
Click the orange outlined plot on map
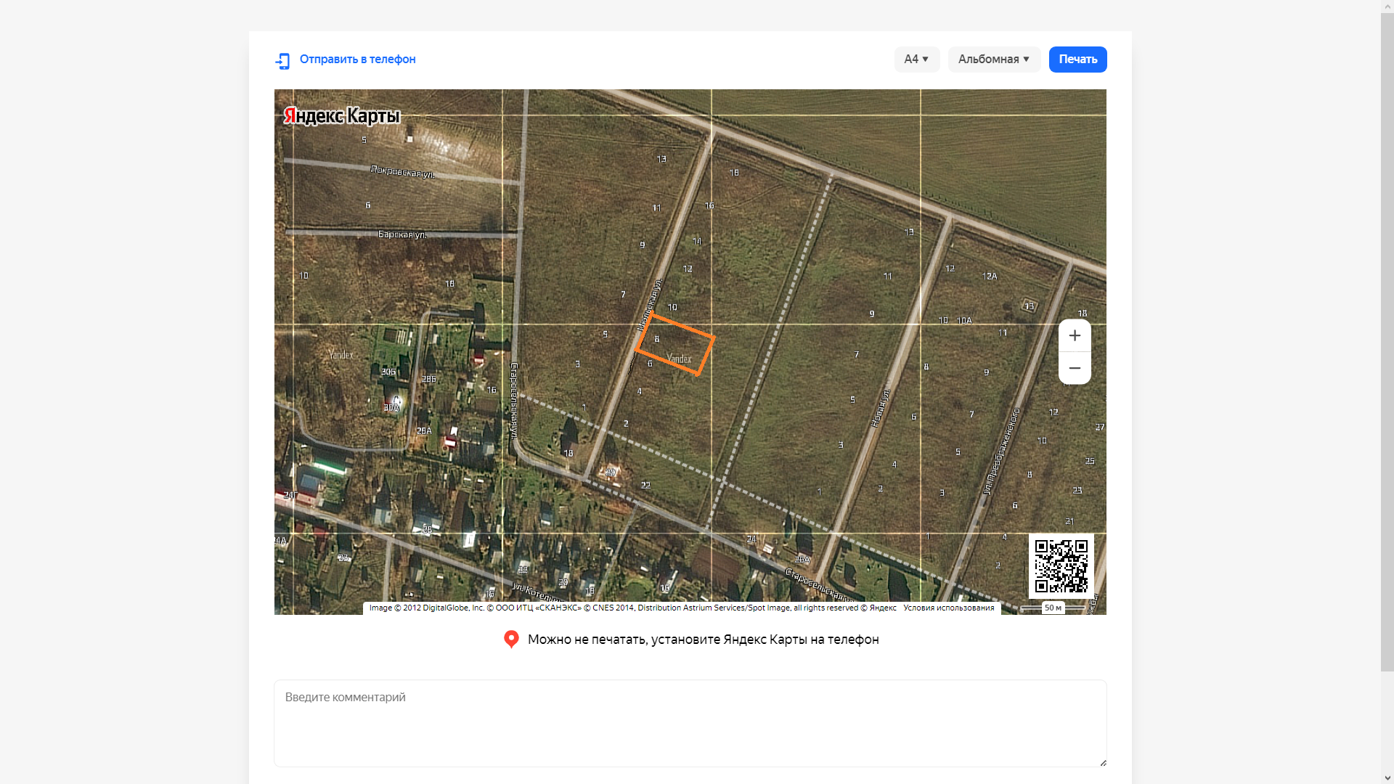point(675,345)
